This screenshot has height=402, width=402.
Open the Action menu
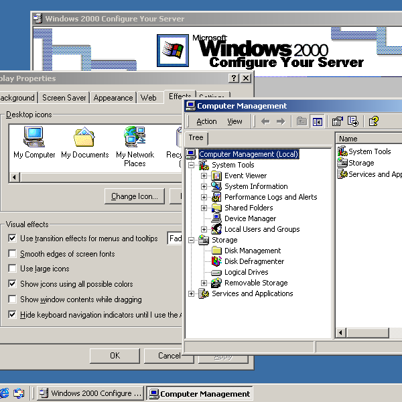tap(206, 121)
